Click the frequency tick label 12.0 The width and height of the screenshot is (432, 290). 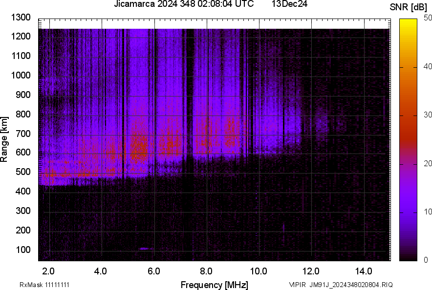point(311,271)
